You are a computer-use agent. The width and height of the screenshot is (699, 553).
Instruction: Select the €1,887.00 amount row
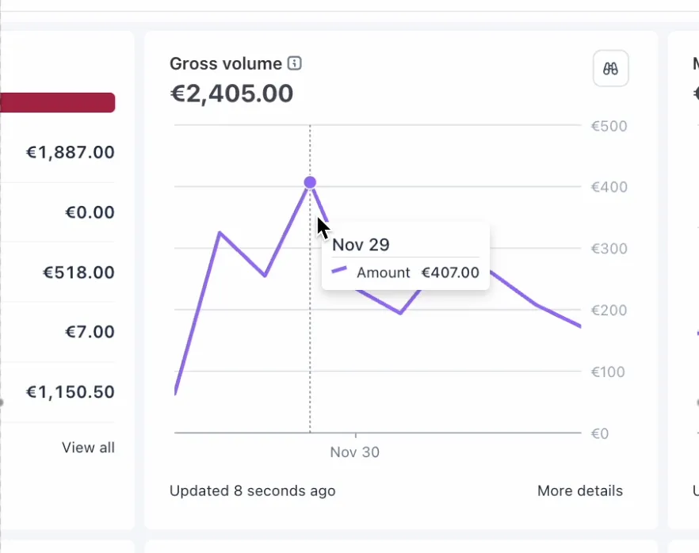click(71, 152)
